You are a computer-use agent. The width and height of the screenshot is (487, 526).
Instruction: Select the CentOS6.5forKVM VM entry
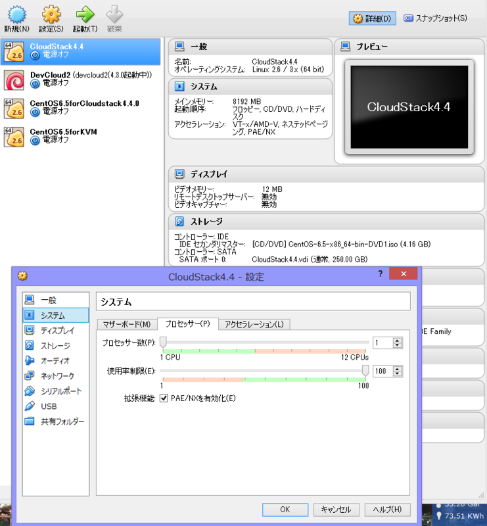click(x=80, y=136)
